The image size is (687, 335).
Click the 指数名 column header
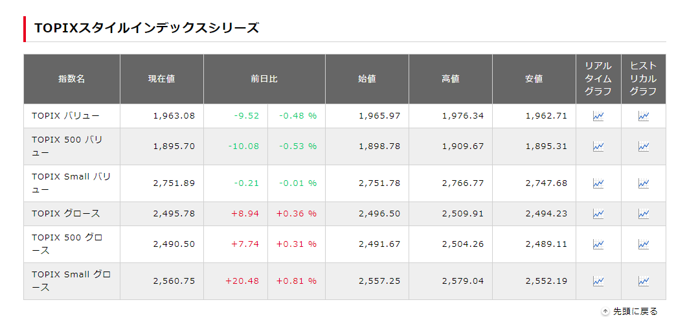(x=72, y=79)
